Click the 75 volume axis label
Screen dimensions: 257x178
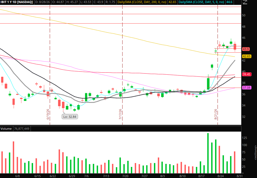coord(244,152)
